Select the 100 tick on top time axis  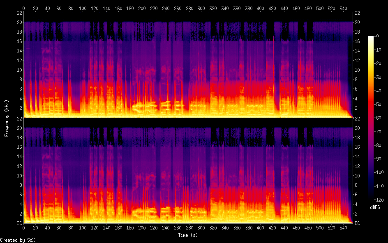pyautogui.click(x=83, y=8)
